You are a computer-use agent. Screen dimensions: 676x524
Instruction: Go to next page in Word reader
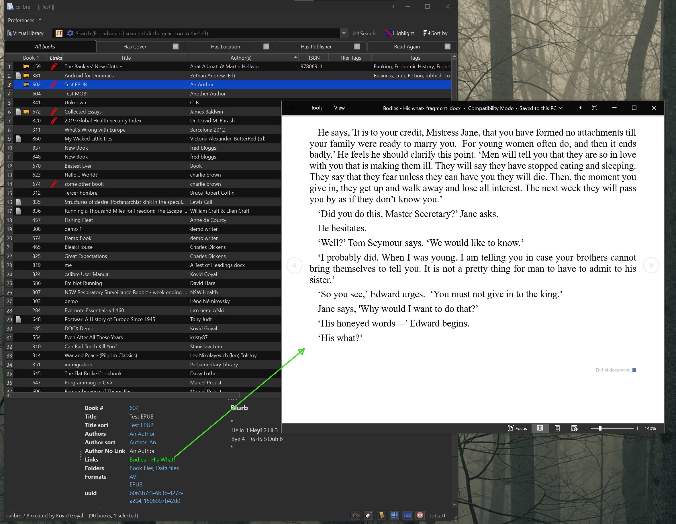coord(651,265)
